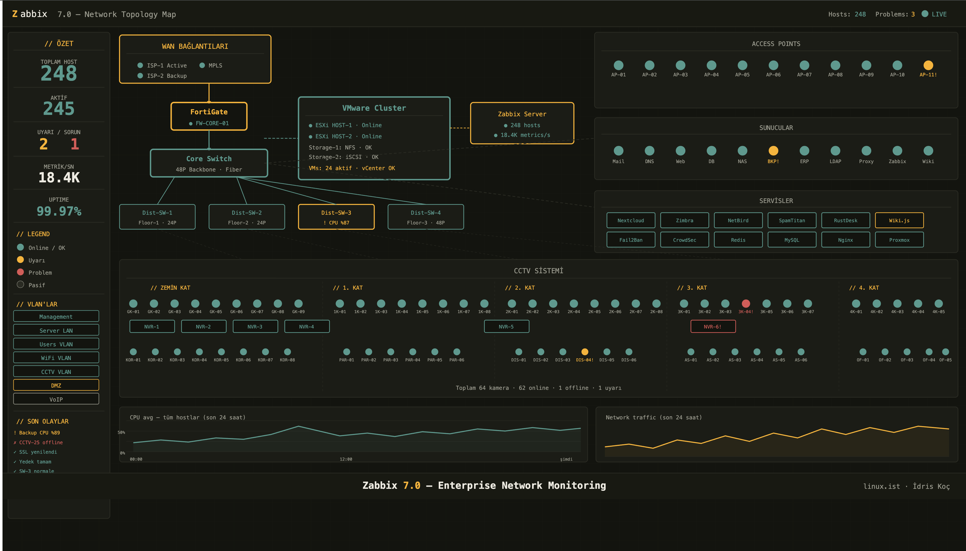The height and width of the screenshot is (551, 966).
Task: Select the LDAP server node
Action: click(x=836, y=151)
